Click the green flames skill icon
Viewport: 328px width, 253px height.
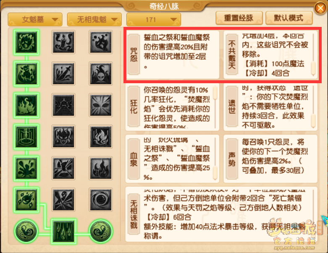(x=26, y=105)
